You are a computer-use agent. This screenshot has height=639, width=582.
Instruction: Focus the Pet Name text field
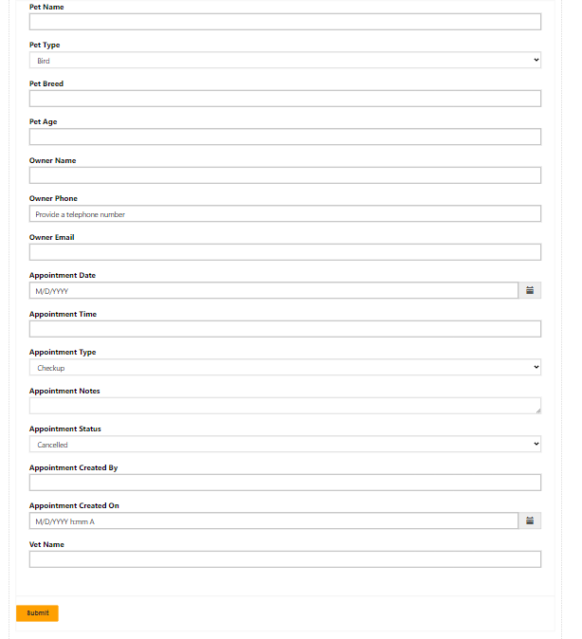285,22
